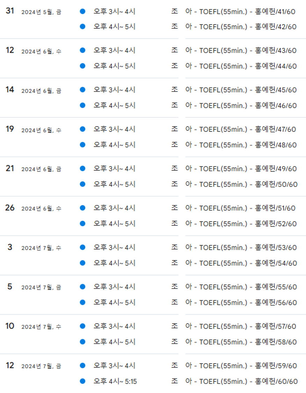Click date number 19 for June 2024

pos(10,129)
